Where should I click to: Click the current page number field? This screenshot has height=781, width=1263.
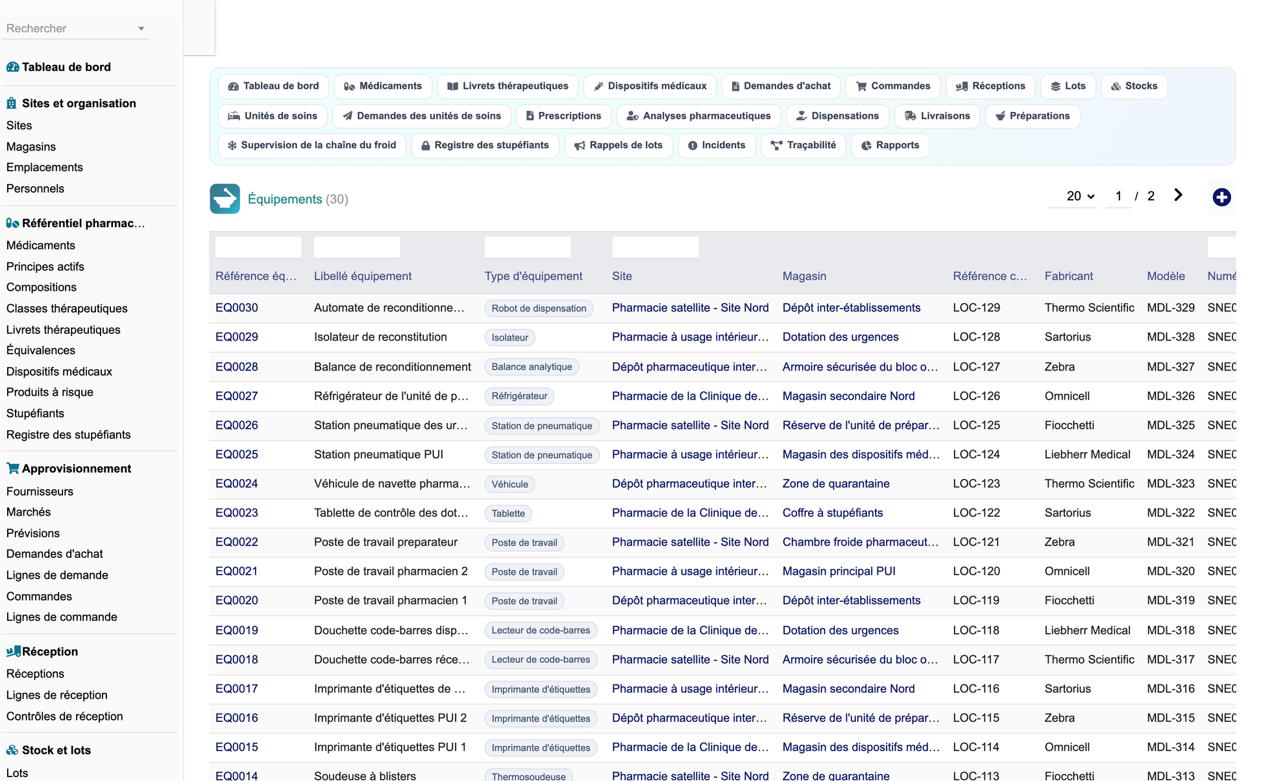click(1118, 196)
